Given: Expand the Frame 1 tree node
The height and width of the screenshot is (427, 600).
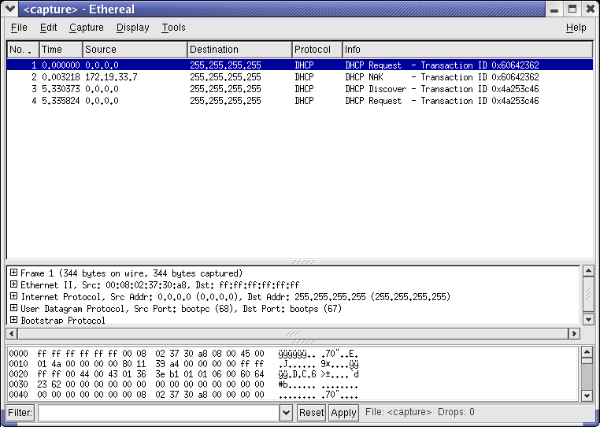Looking at the screenshot, I should coord(13,273).
